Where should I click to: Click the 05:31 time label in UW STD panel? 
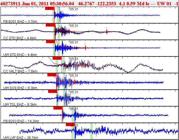click(74, 42)
